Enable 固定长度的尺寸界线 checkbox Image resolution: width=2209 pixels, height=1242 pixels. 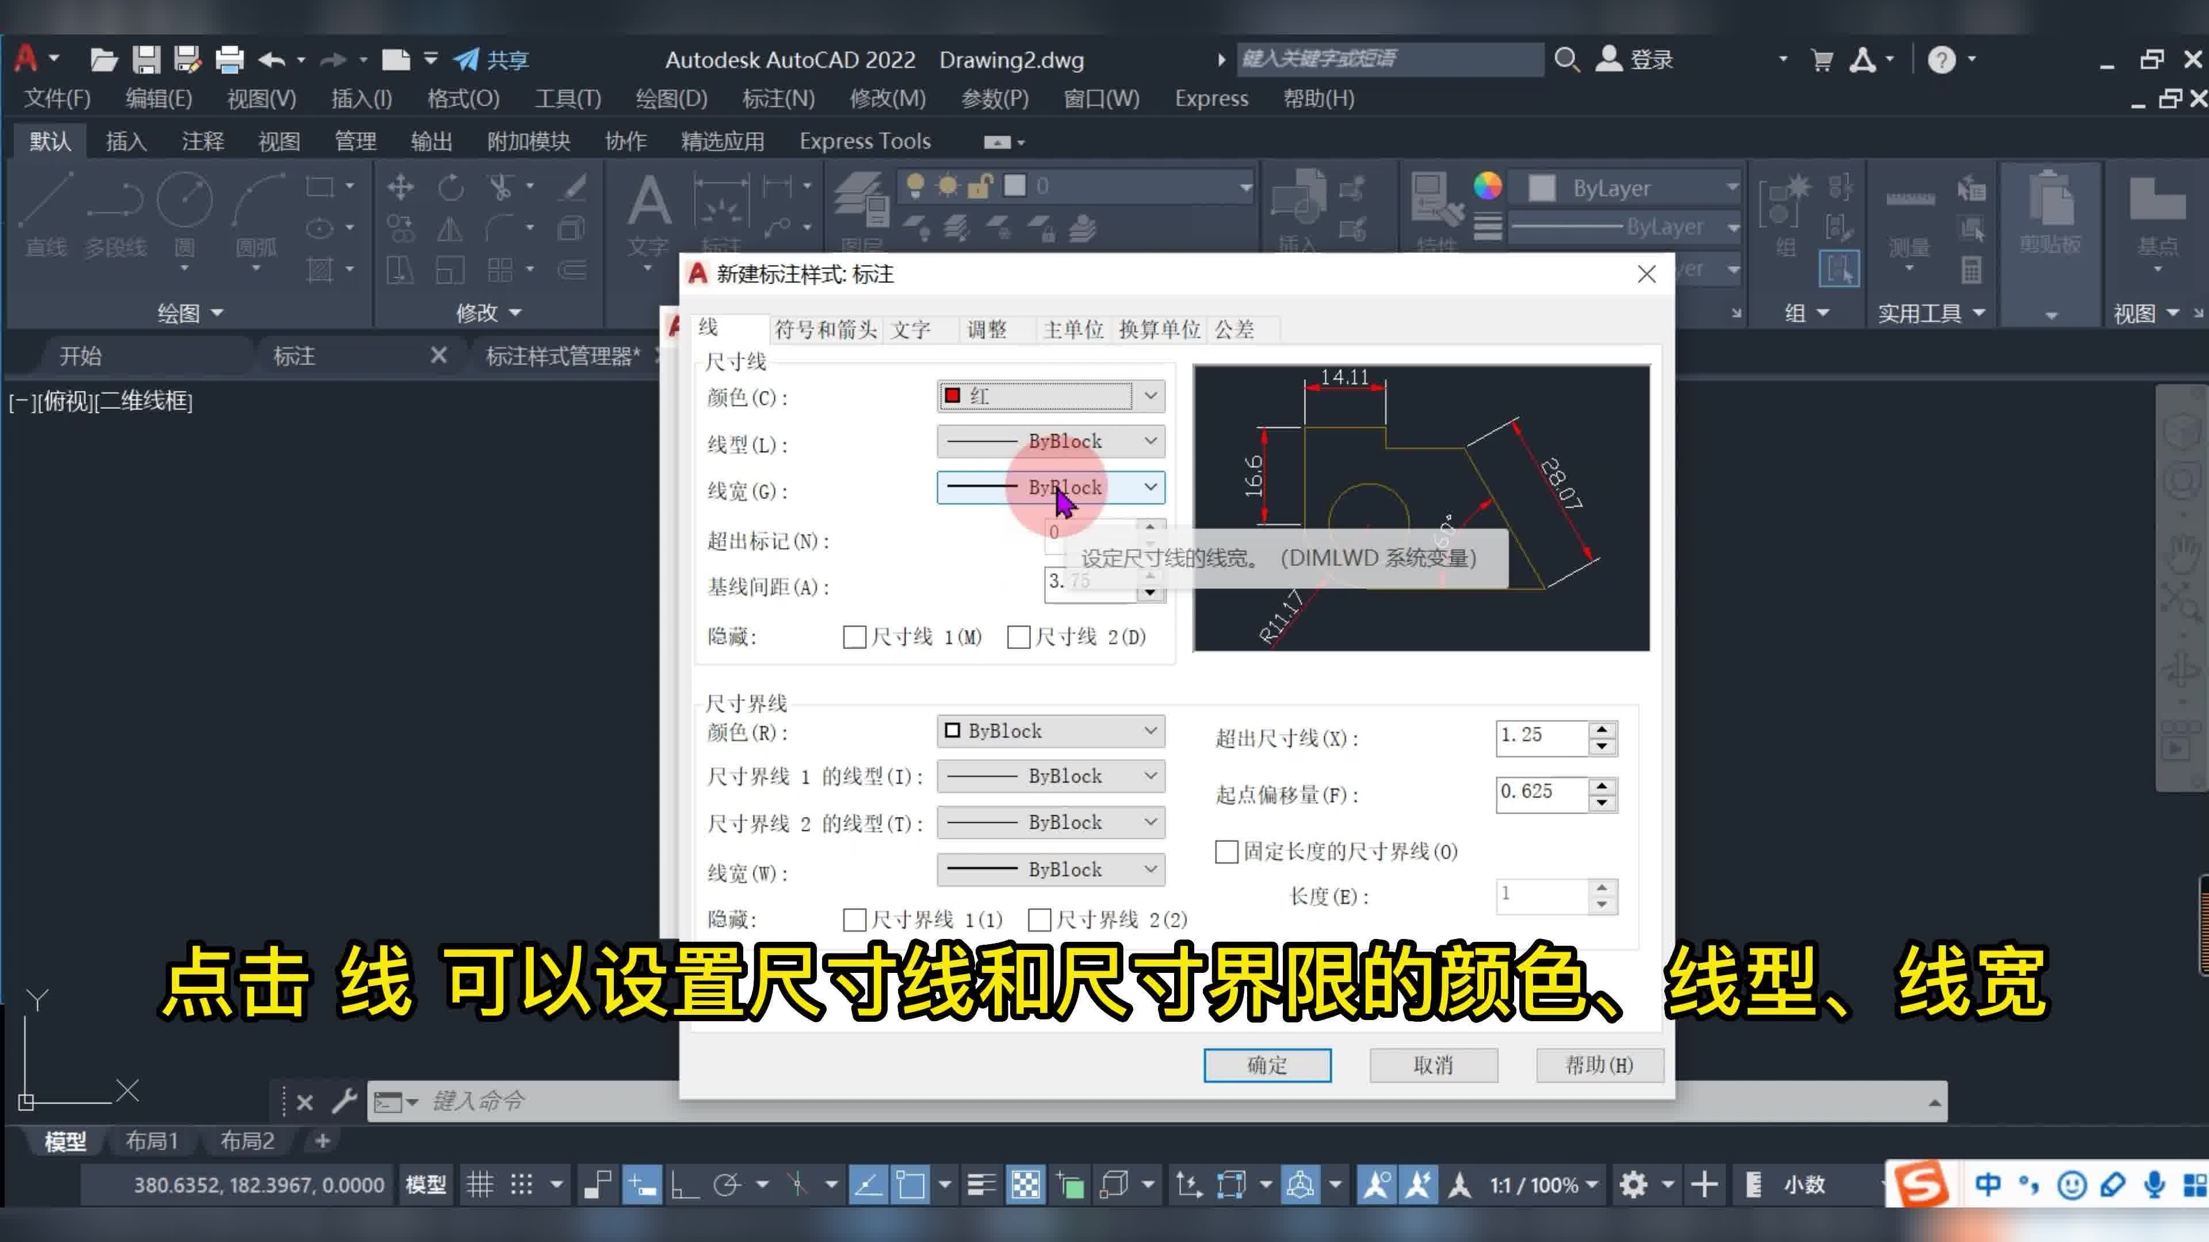[1226, 851]
